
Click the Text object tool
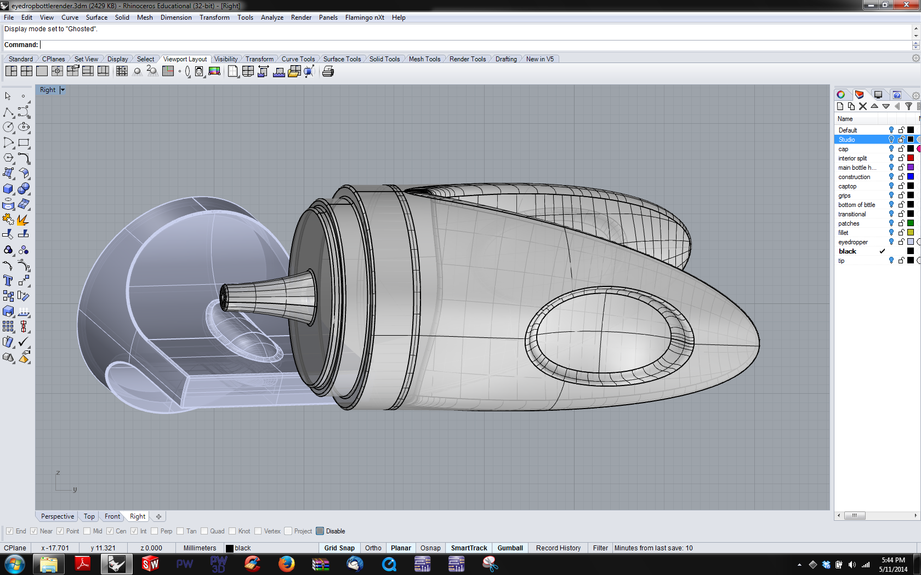pos(8,280)
